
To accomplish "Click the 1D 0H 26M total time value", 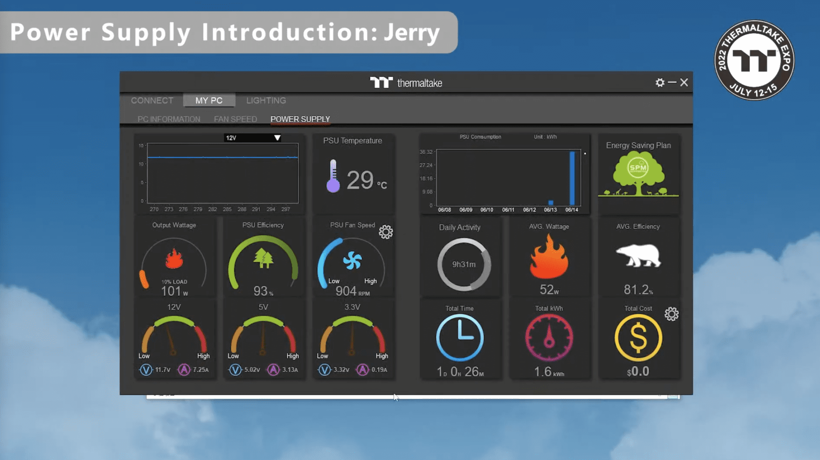I will pos(460,372).
